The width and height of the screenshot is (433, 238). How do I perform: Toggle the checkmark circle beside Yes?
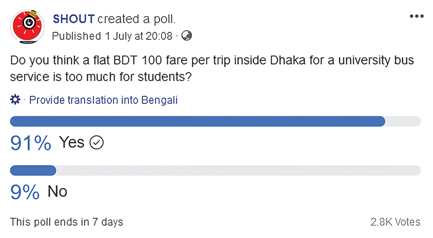point(97,143)
